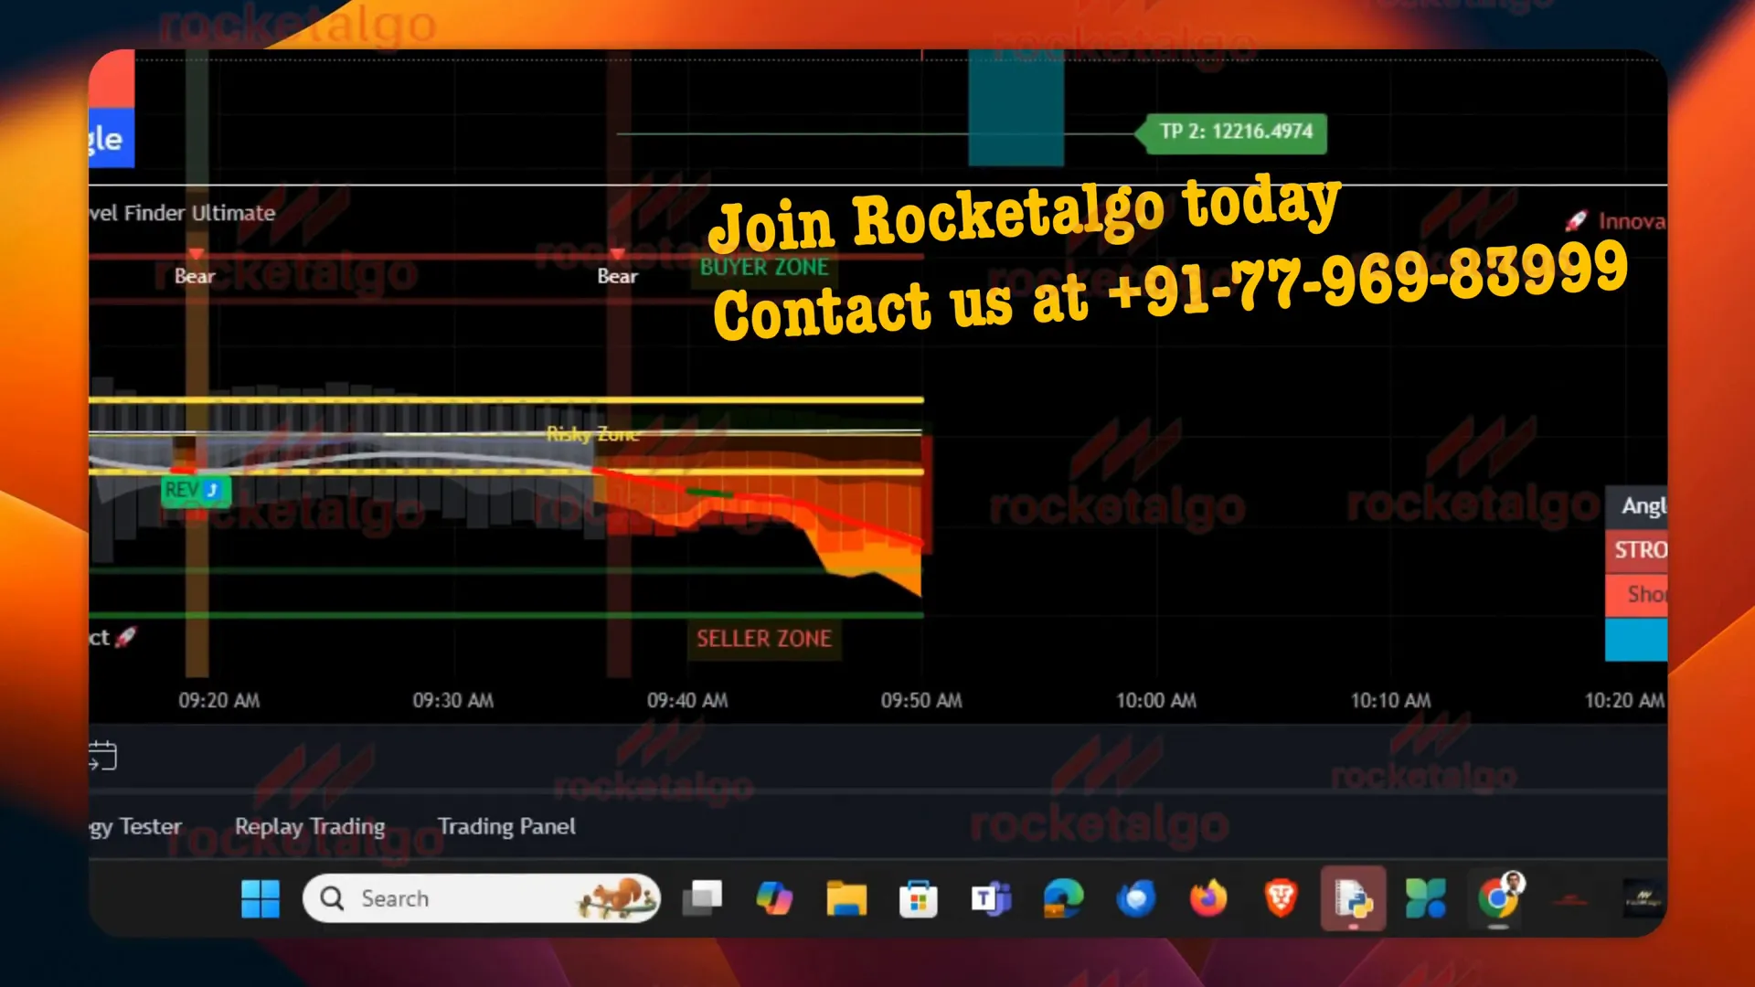1755x987 pixels.
Task: Open Microsoft Edge from the taskbar
Action: [x=1063, y=899]
